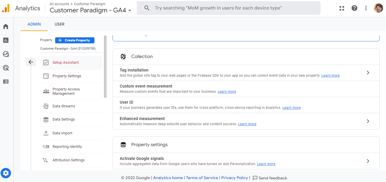Open the Explore icon in sidebar
Image resolution: width=386 pixels, height=182 pixels.
tap(6, 54)
